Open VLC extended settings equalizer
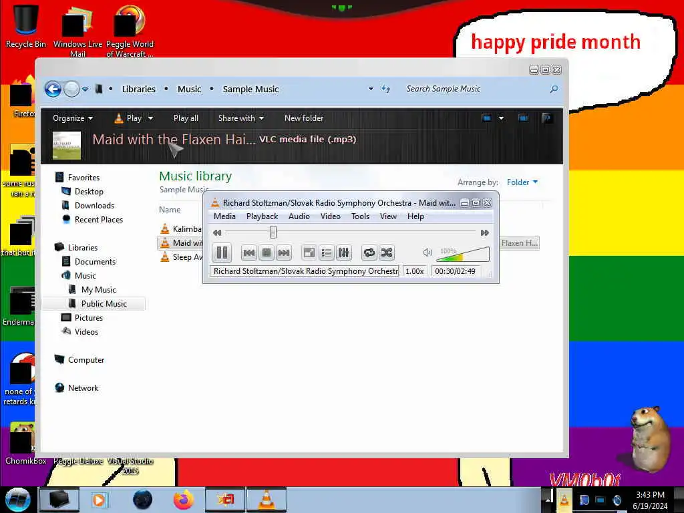Image resolution: width=684 pixels, height=513 pixels. (x=344, y=252)
